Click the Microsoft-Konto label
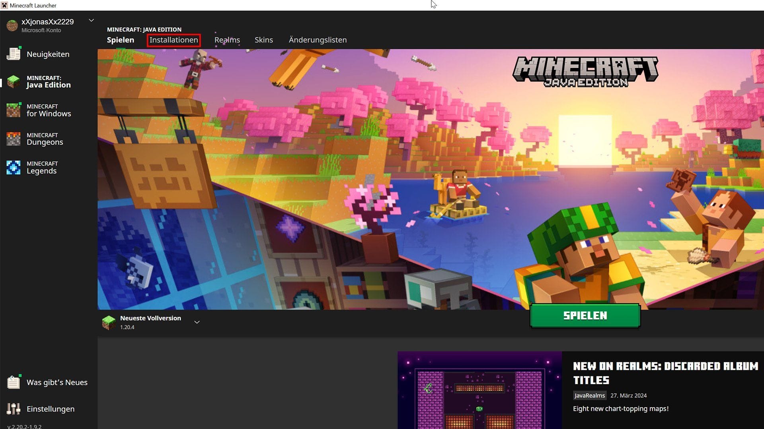Screen dimensions: 764x429 coord(41,30)
